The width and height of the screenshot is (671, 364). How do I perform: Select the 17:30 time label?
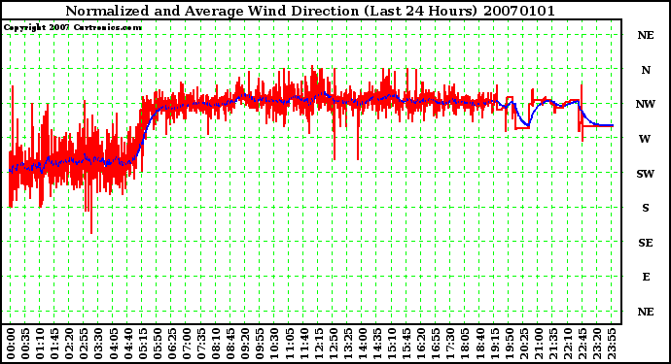pos(450,344)
